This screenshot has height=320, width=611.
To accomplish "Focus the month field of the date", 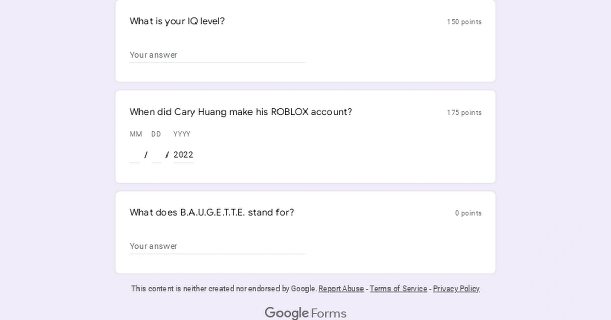I will tap(134, 155).
